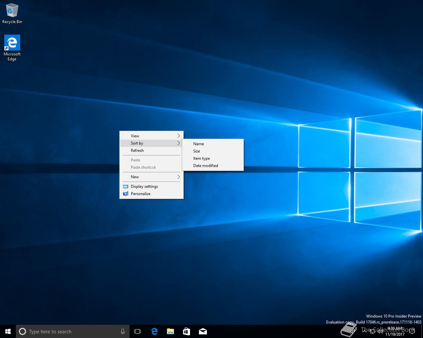The height and width of the screenshot is (338, 423).
Task: Open File Explorer from the taskbar
Action: (x=170, y=331)
